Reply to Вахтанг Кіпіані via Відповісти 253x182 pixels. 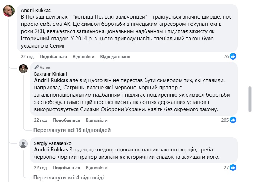coord(96,120)
